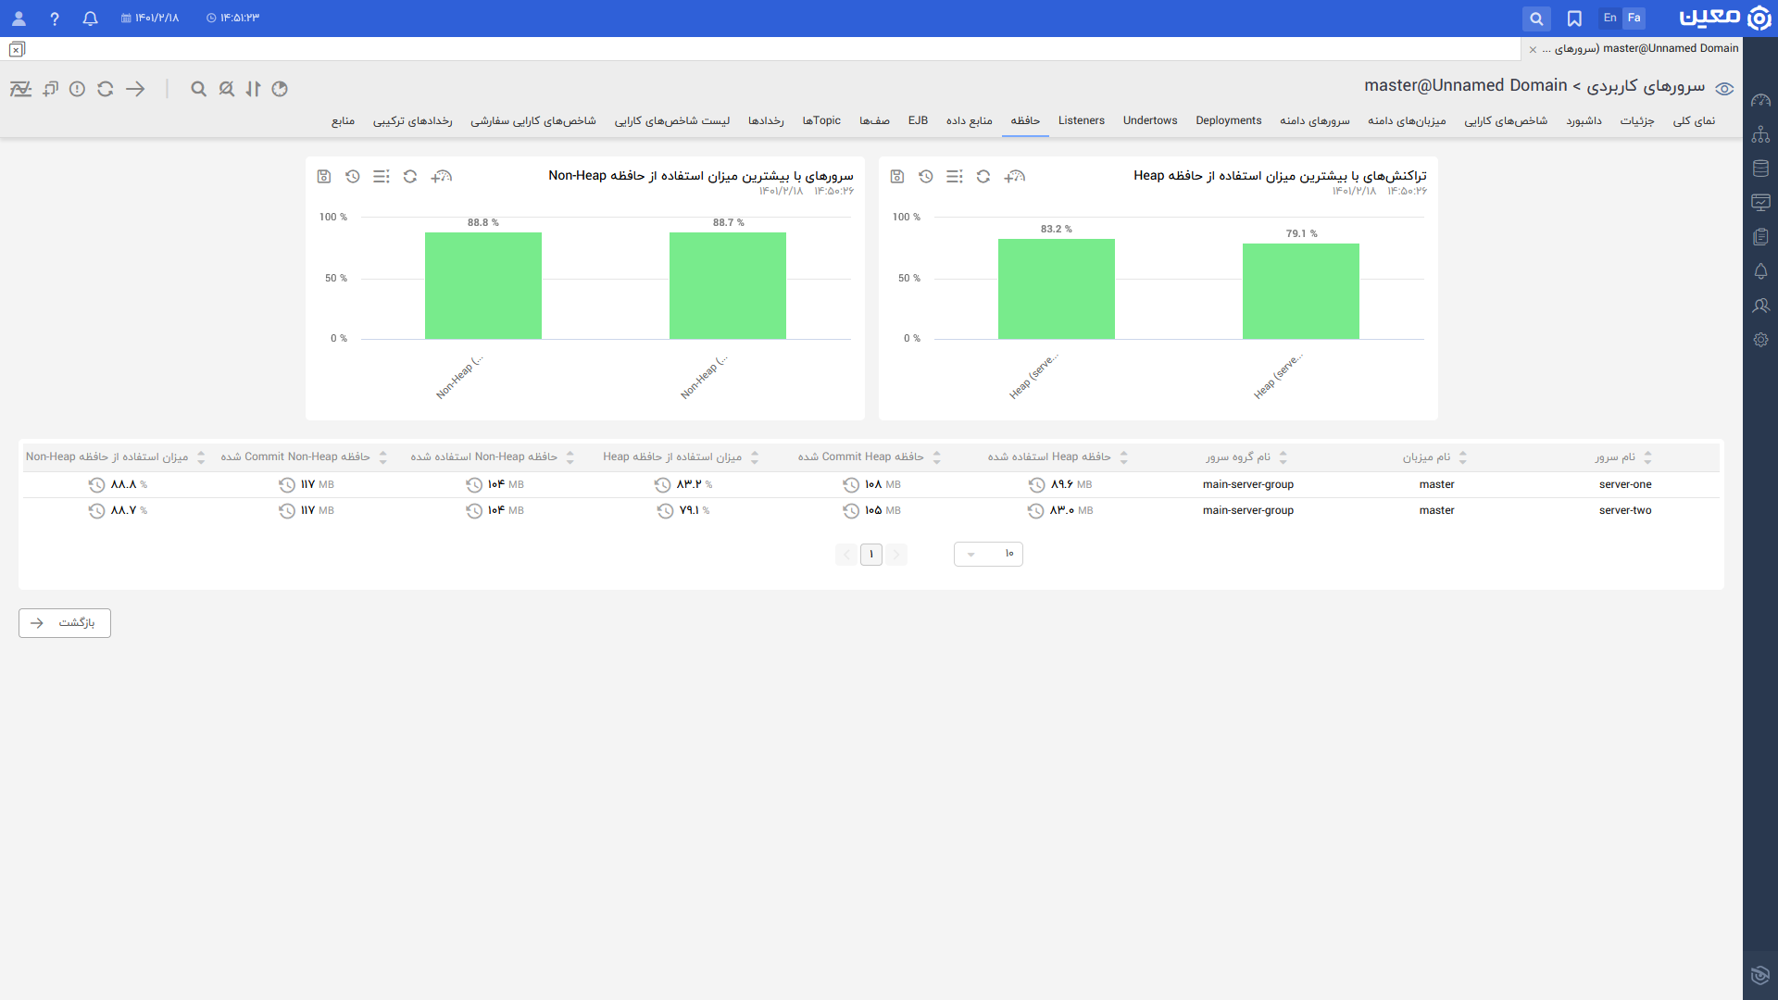The width and height of the screenshot is (1778, 1000).
Task: Add Heap chart to dashboard
Action: point(1014,176)
